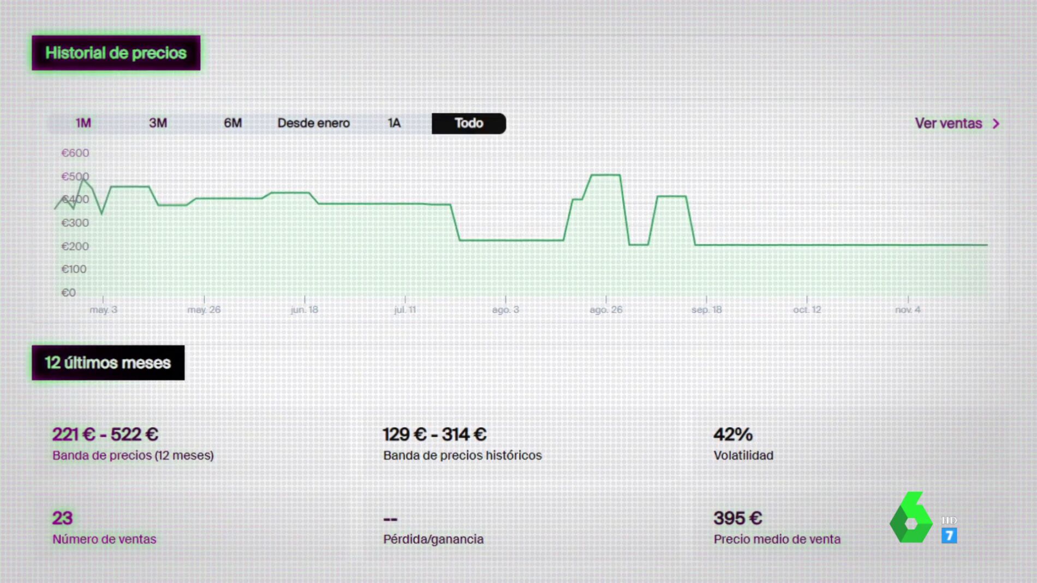The image size is (1037, 583).
Task: Click the €0 y-axis label
Action: (x=68, y=293)
